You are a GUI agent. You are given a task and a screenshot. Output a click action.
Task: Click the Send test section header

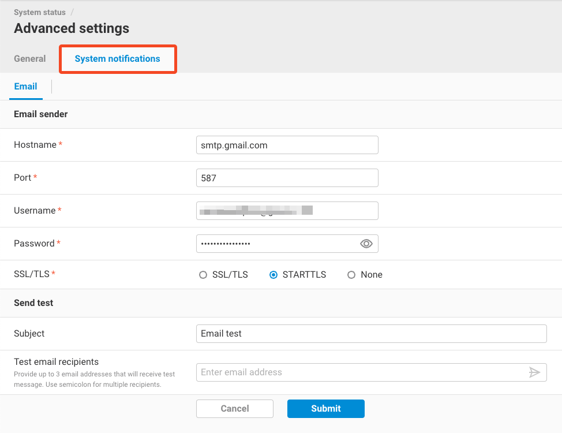point(33,303)
